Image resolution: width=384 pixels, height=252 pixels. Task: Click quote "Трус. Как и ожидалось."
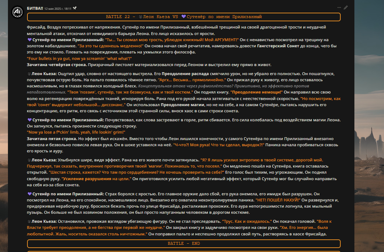pyautogui.click(x=247, y=221)
